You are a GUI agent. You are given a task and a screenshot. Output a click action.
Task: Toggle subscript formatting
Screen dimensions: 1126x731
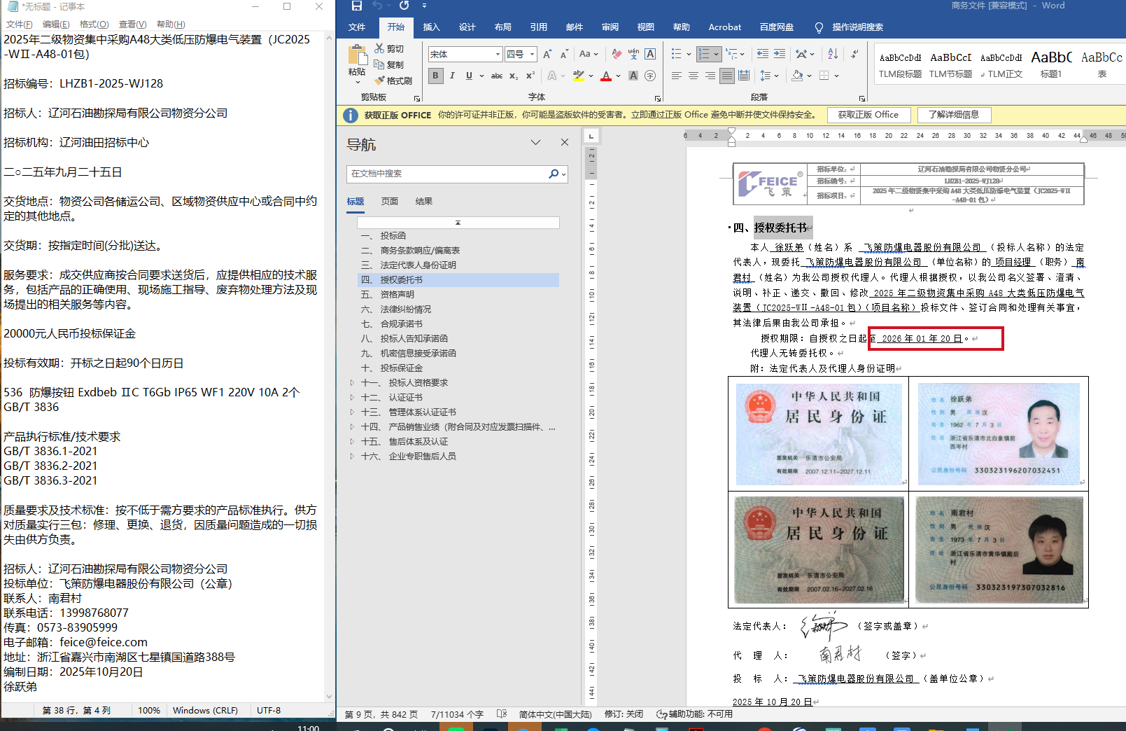(514, 76)
